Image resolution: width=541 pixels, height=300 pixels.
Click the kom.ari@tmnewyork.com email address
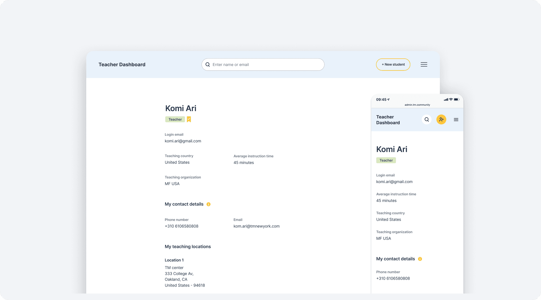pos(256,226)
